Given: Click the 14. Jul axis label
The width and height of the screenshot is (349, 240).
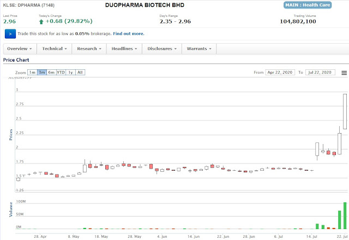Looking at the screenshot, I should pyautogui.click(x=311, y=236).
